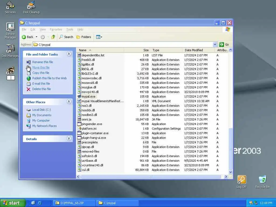This screenshot has width=276, height=207.
Task: Open the Disk Cleanup desktop shortcut
Action: (31, 7)
